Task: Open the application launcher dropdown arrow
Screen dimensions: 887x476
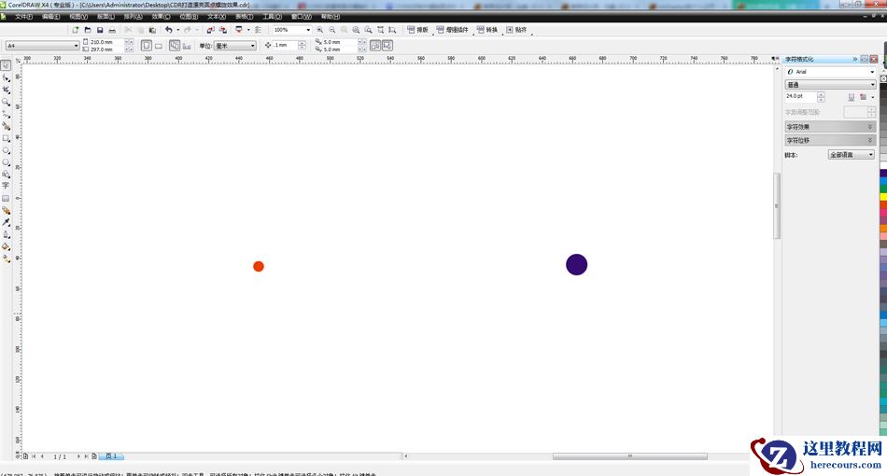Action: click(248, 30)
